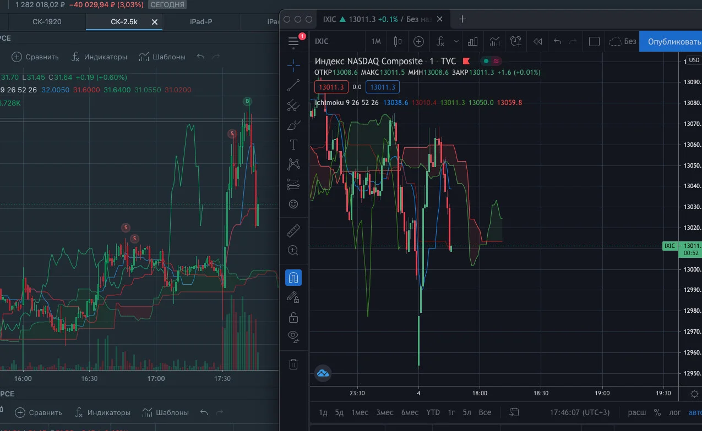Select the 6мес date range
The width and height of the screenshot is (702, 431).
[x=409, y=412]
